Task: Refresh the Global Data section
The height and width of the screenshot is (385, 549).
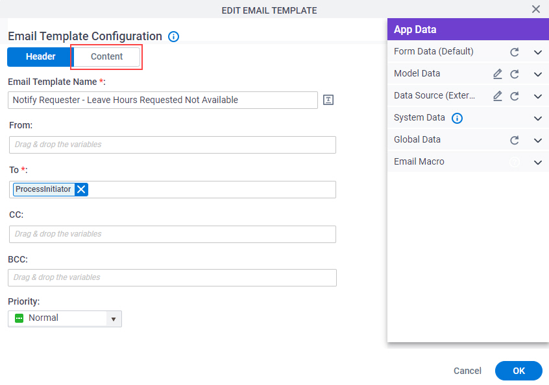Action: click(x=515, y=140)
